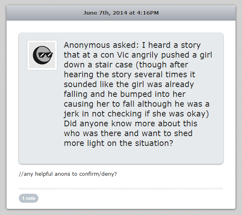Click the sunglasses on the avatar face
Screen dimensions: 242x215
pyautogui.click(x=45, y=55)
